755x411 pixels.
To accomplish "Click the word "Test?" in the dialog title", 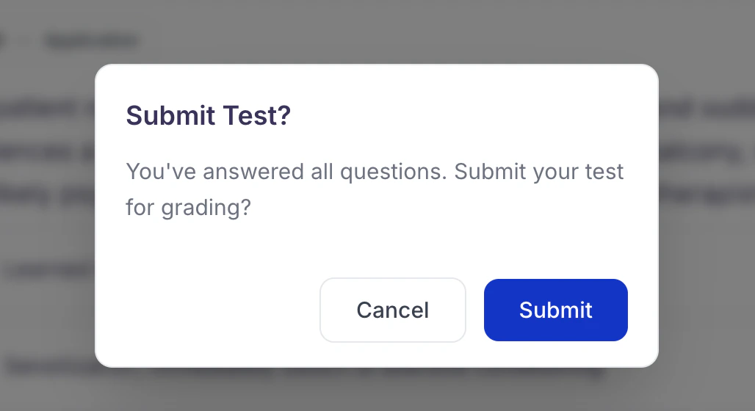I will pyautogui.click(x=257, y=115).
